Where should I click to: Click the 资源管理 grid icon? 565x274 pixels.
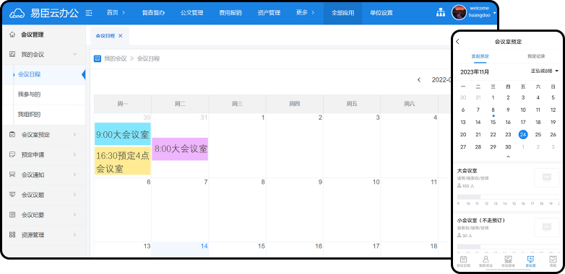click(x=12, y=235)
